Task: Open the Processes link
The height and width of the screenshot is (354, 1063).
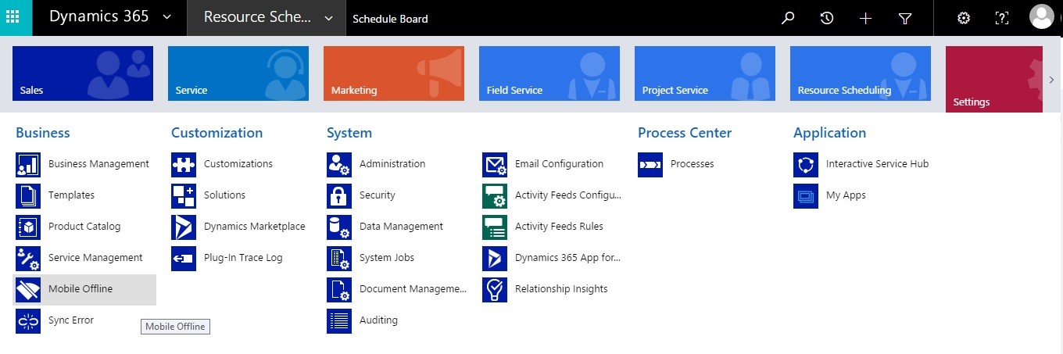Action: pyautogui.click(x=692, y=164)
